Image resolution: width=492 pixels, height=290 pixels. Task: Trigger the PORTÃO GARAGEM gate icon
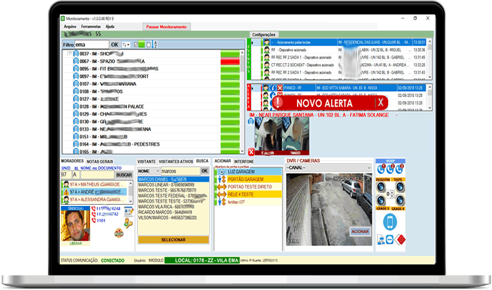coord(220,178)
